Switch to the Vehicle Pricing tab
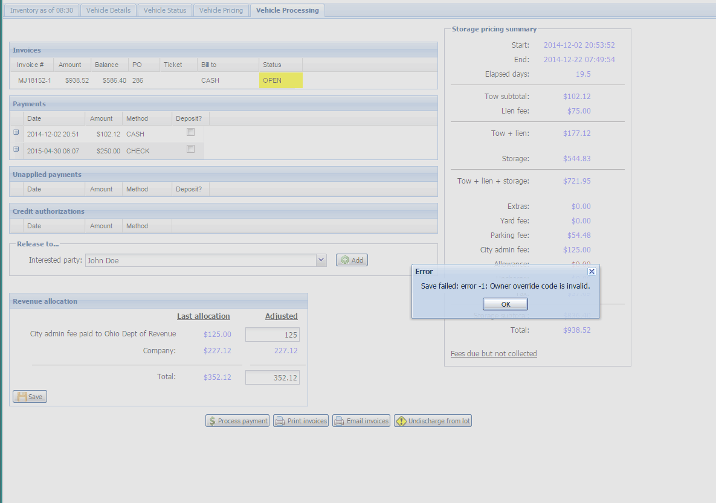The image size is (716, 503). [221, 10]
